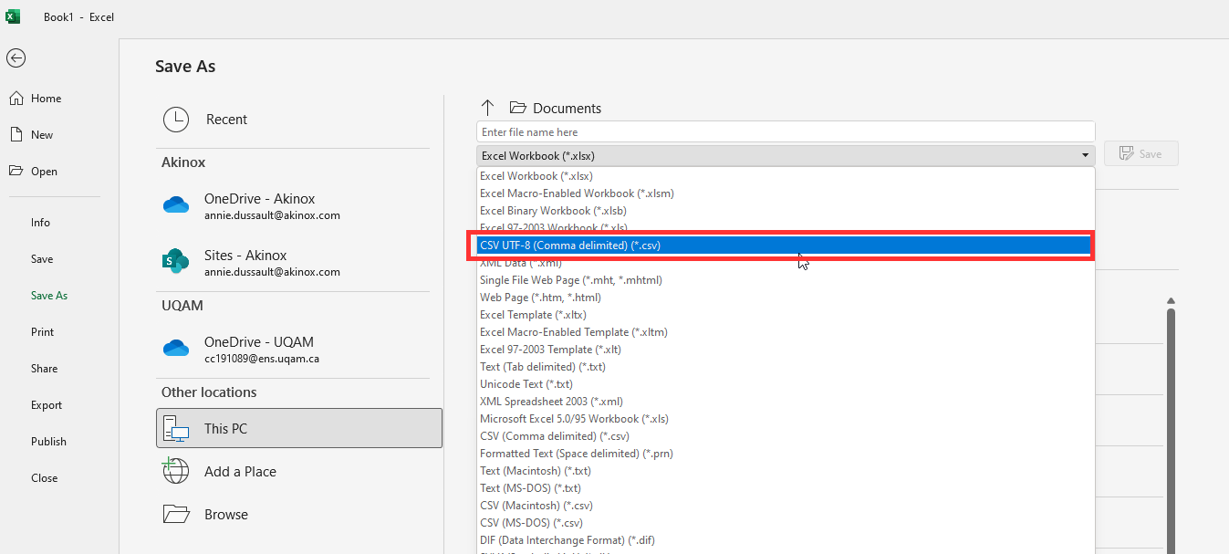Click the Add a Place globe icon
1229x554 pixels.
coord(175,471)
